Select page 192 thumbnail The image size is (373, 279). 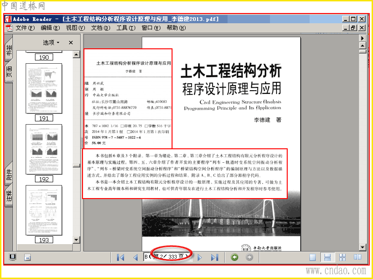point(44,149)
